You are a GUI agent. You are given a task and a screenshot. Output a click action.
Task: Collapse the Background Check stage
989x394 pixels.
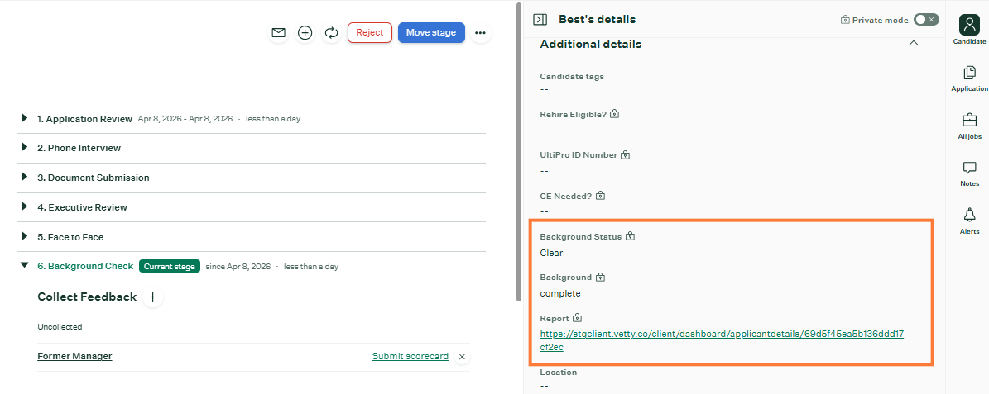click(x=25, y=266)
